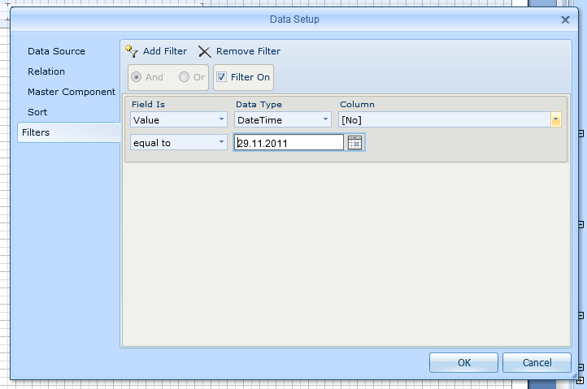Switch to the Data Source tab
Image resolution: width=587 pixels, height=389 pixels.
57,51
